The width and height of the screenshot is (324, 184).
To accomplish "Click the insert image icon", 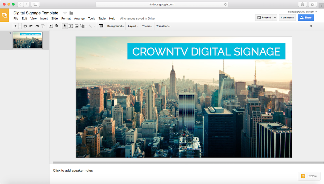I will pos(77,26).
